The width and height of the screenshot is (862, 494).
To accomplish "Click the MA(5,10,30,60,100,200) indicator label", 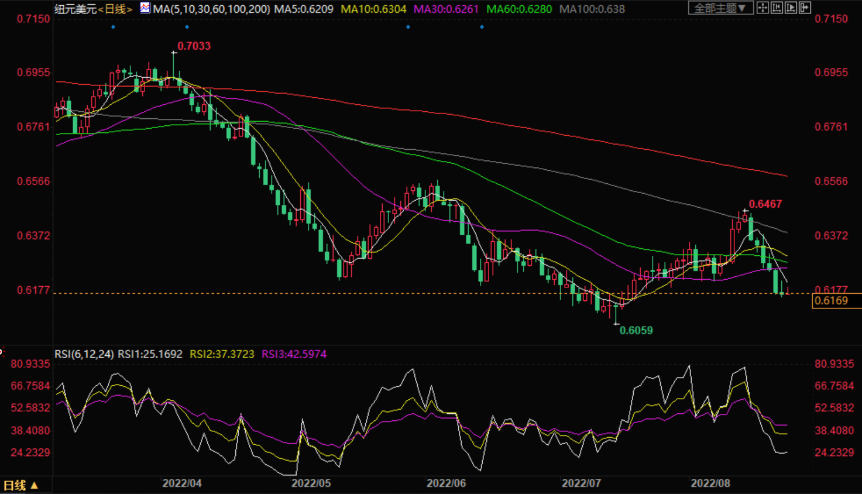I will pos(211,9).
